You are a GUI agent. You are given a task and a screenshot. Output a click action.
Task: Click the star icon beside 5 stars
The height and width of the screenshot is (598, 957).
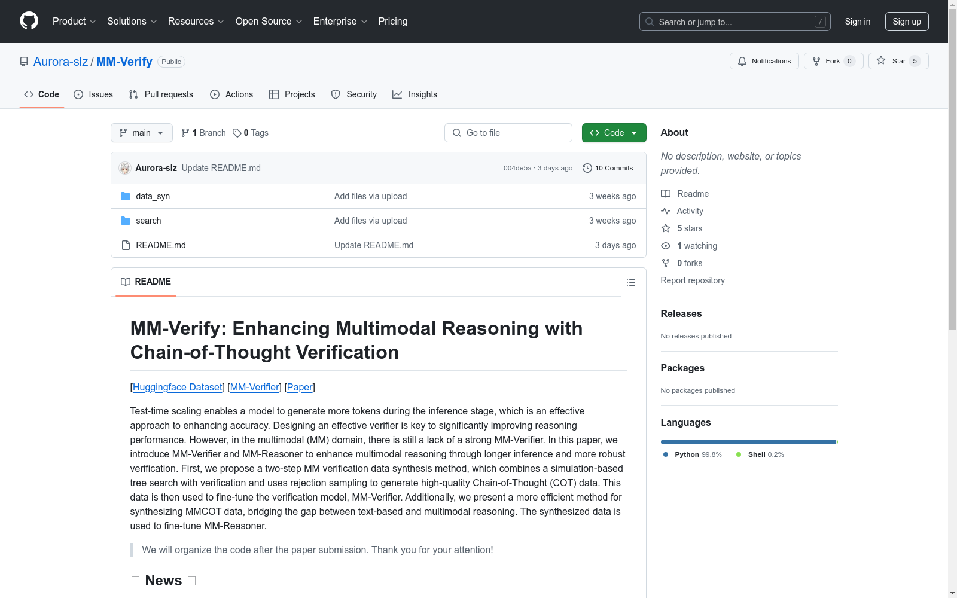pos(666,228)
